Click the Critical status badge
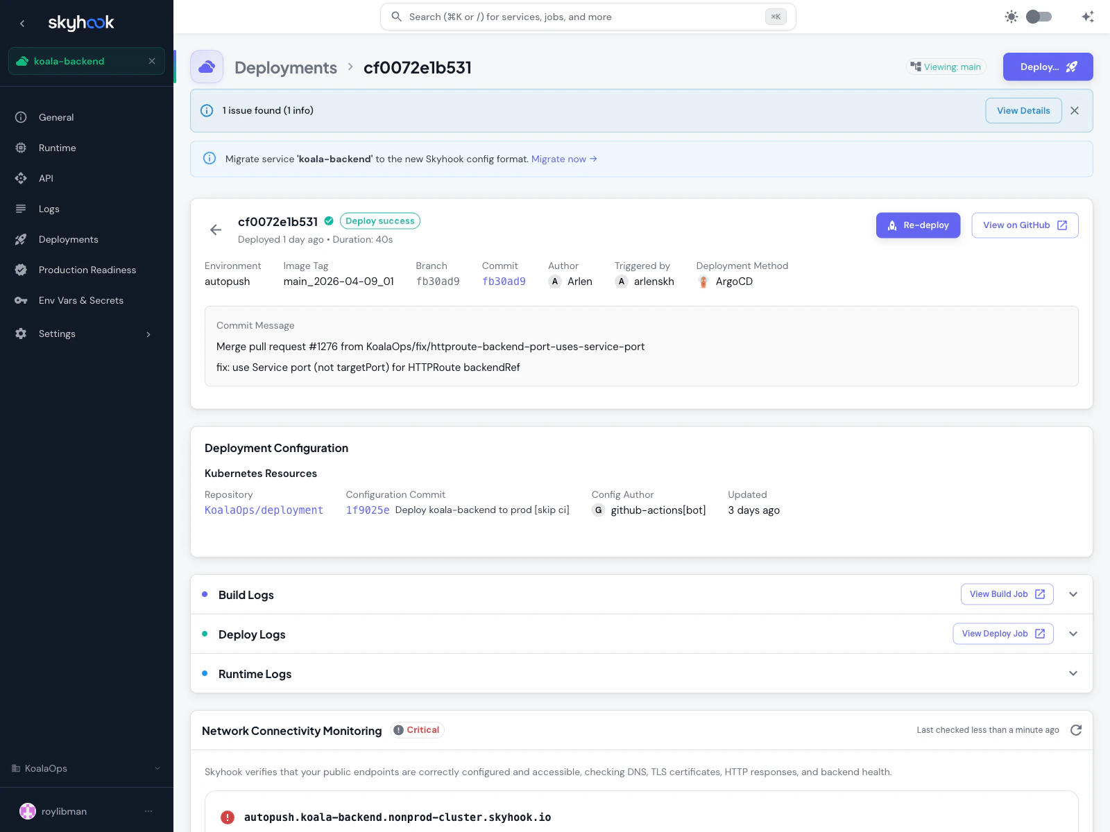Viewport: 1110px width, 832px height. coord(416,729)
